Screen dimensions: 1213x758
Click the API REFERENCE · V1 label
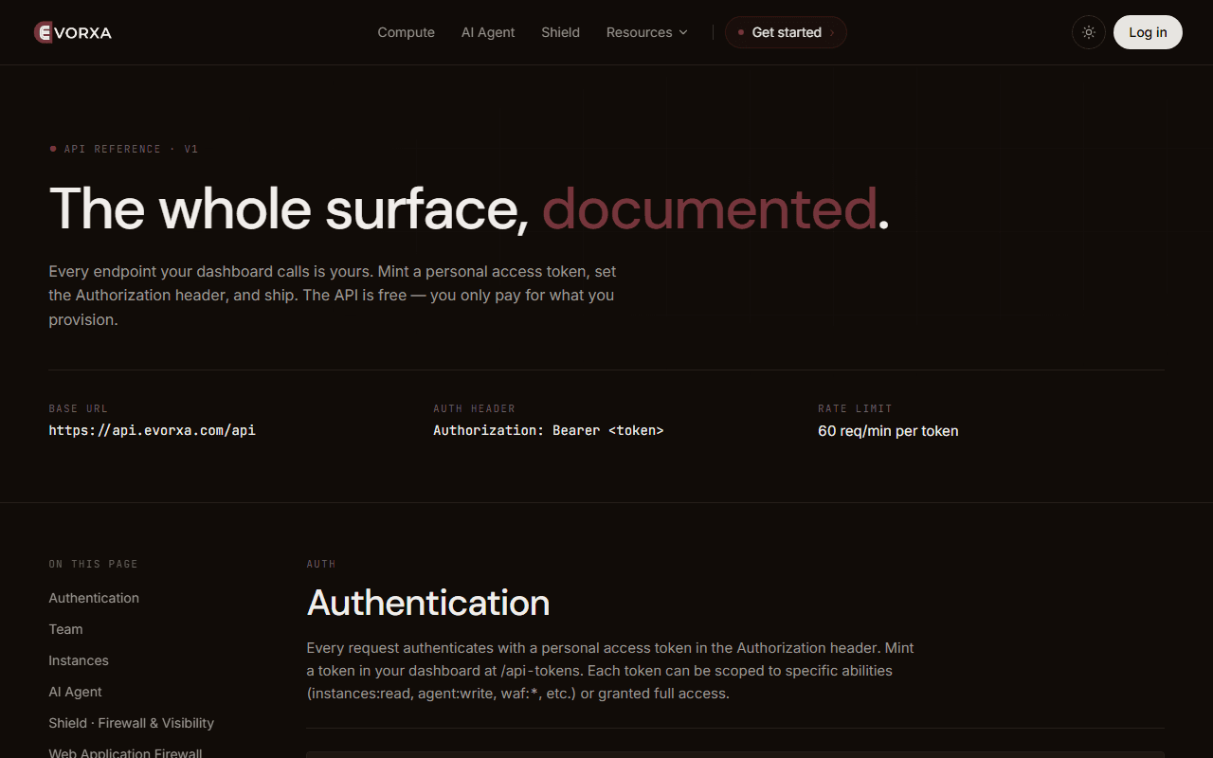131,149
